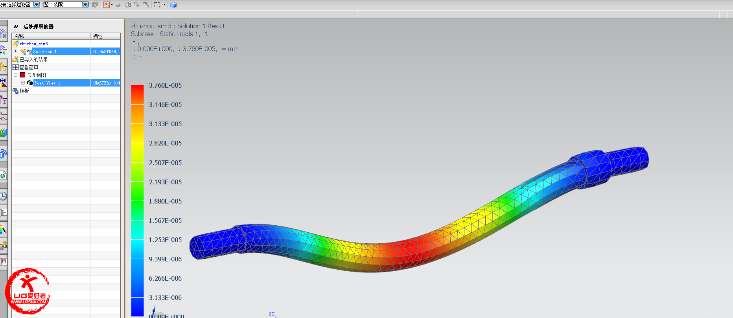Open the selection filter dropdown 没有选择过滤器
Viewport: 733px width, 318px height.
(x=37, y=5)
